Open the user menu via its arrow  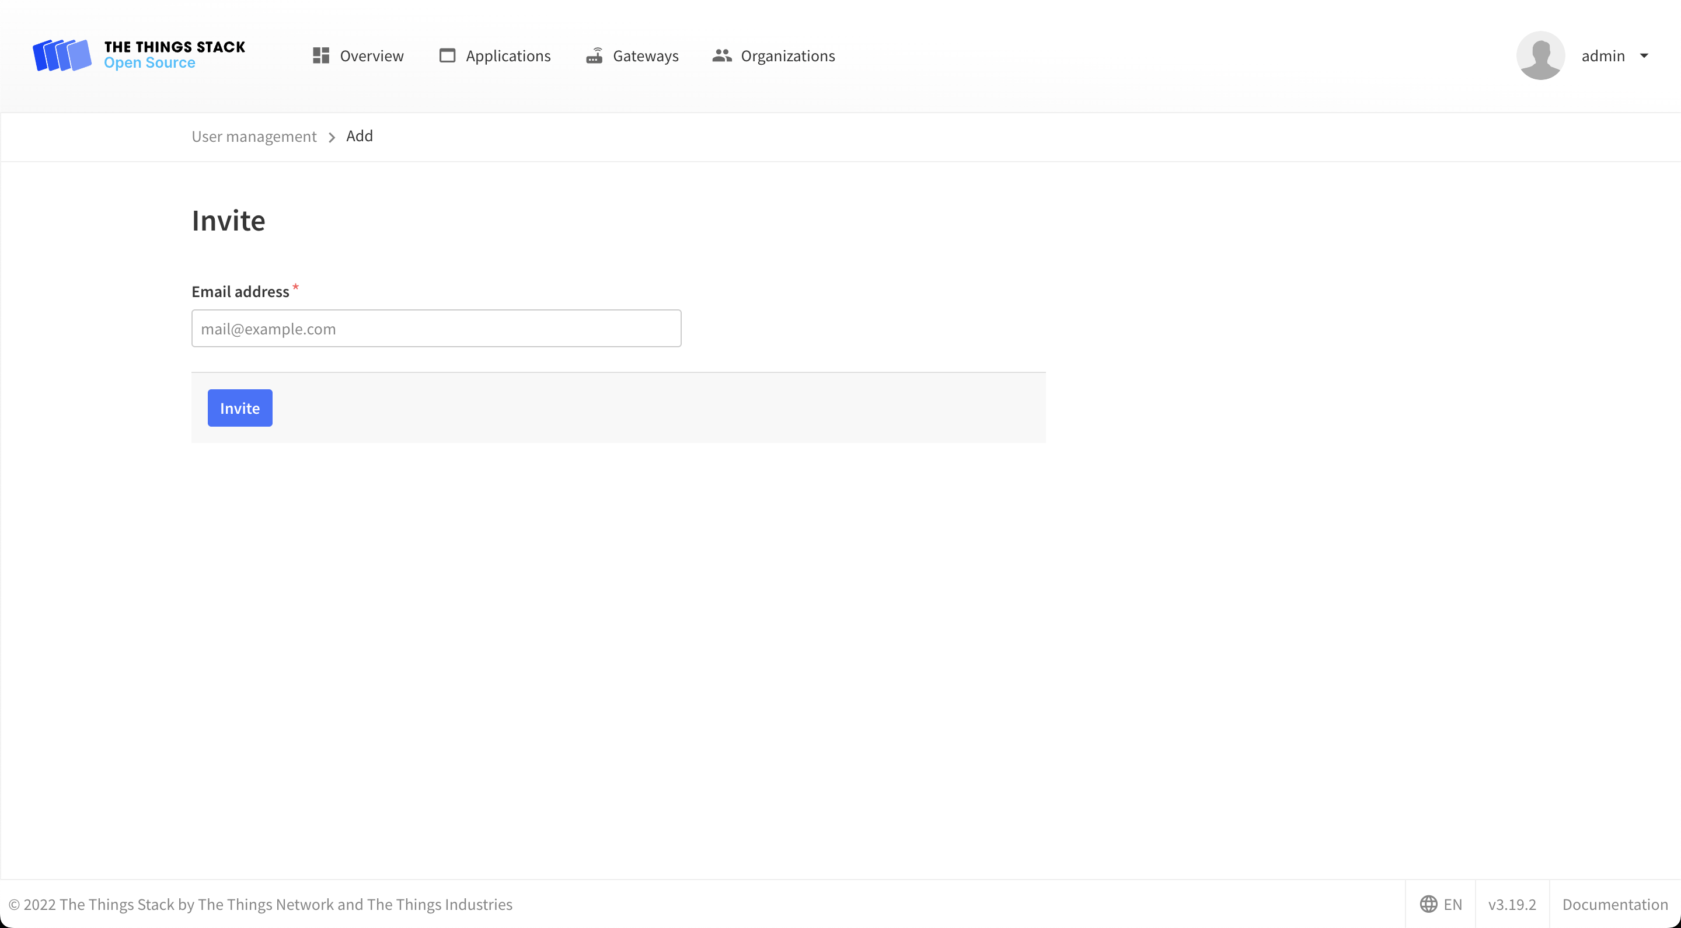1646,56
